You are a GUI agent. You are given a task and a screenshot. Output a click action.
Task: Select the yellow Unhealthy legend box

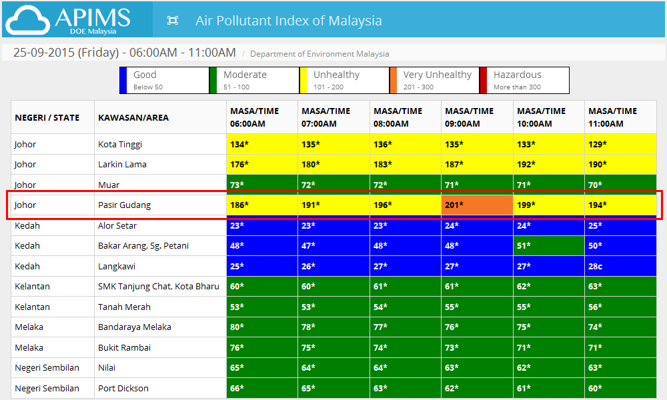(x=345, y=81)
